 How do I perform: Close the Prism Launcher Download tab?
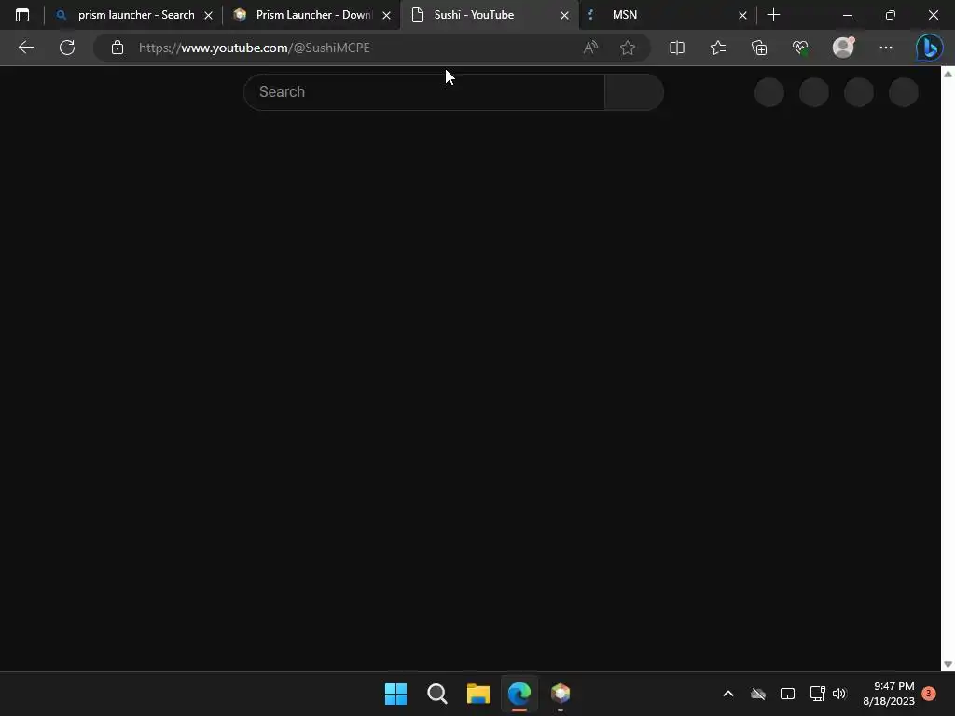pos(386,15)
